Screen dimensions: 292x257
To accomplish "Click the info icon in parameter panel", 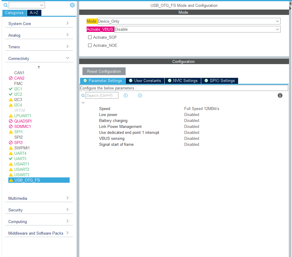I will pos(280,95).
